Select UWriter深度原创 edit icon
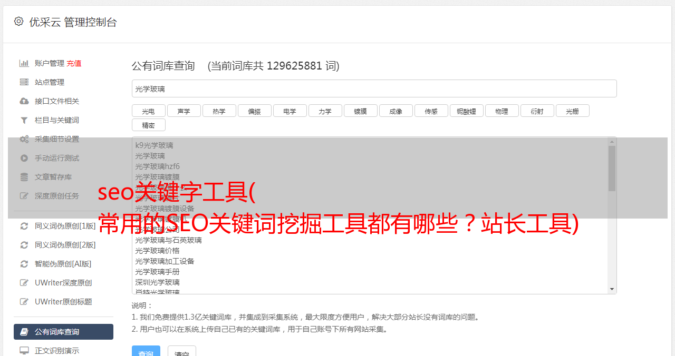675x356 pixels. [24, 283]
